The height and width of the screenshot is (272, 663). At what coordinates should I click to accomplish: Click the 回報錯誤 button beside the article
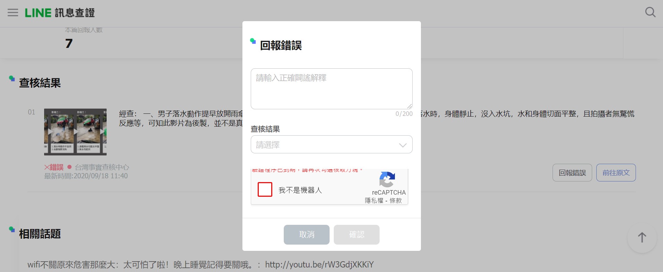pos(572,172)
